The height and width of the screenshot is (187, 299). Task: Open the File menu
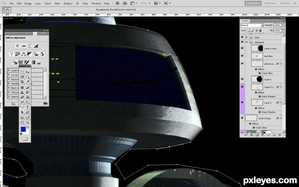pyautogui.click(x=11, y=3)
